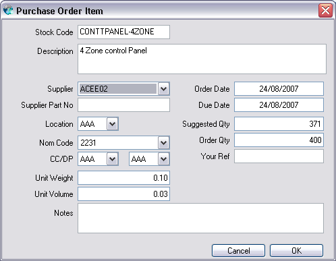Click the globe icon in the title bar
Image resolution: width=336 pixels, height=261 pixels.
tap(8, 10)
